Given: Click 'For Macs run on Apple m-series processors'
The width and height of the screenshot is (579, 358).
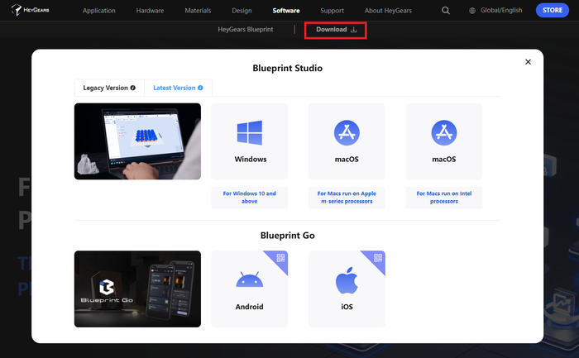Looking at the screenshot, I should pyautogui.click(x=347, y=198).
